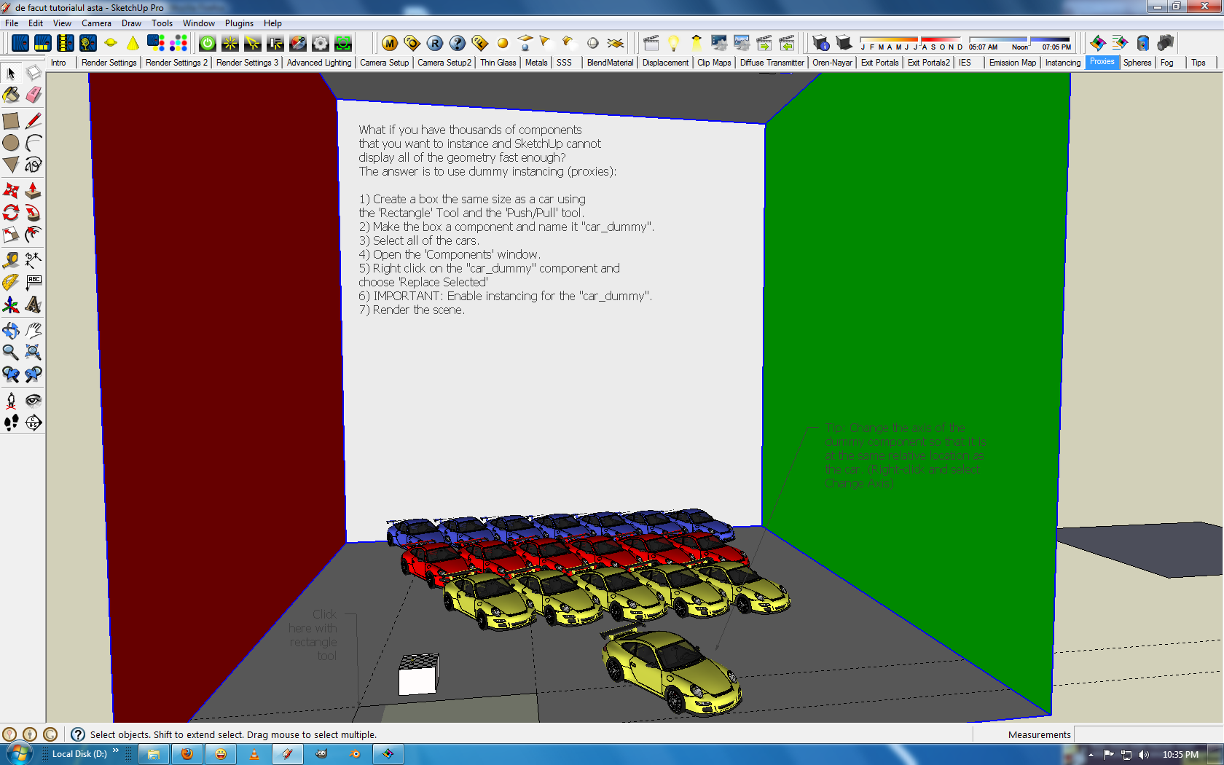
Task: Click the Zoom Extents tool
Action: click(x=34, y=353)
